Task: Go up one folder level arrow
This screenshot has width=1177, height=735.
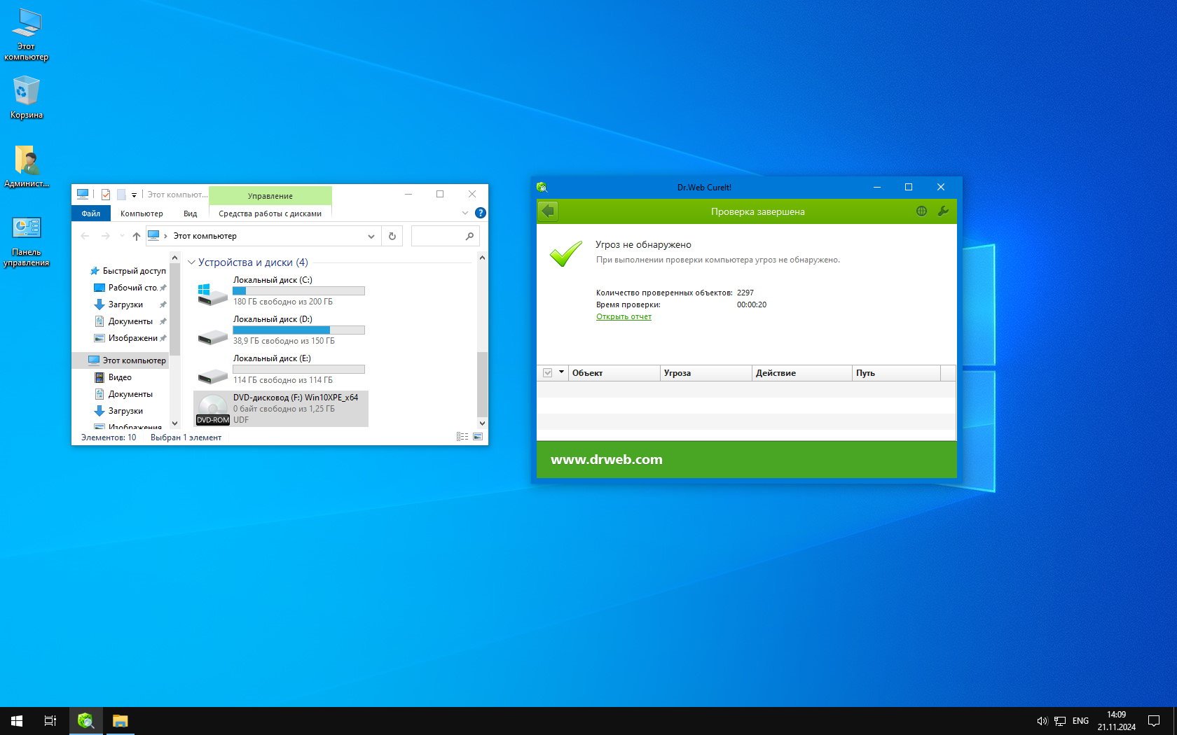Action: click(137, 237)
